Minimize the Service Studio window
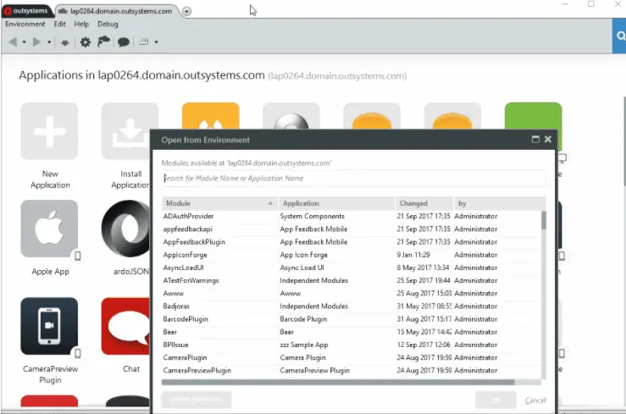626x414 pixels. pyautogui.click(x=564, y=4)
